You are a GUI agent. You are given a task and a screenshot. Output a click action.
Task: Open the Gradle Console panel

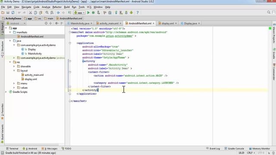pos(234,149)
